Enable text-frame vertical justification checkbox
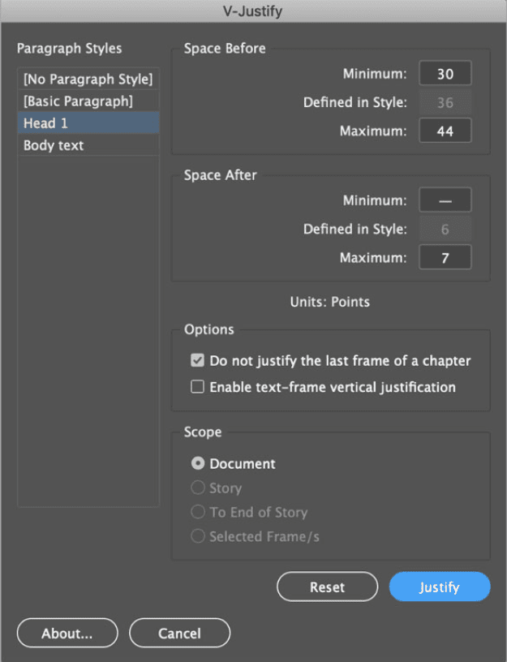Screen dimensions: 507x662 pos(197,387)
